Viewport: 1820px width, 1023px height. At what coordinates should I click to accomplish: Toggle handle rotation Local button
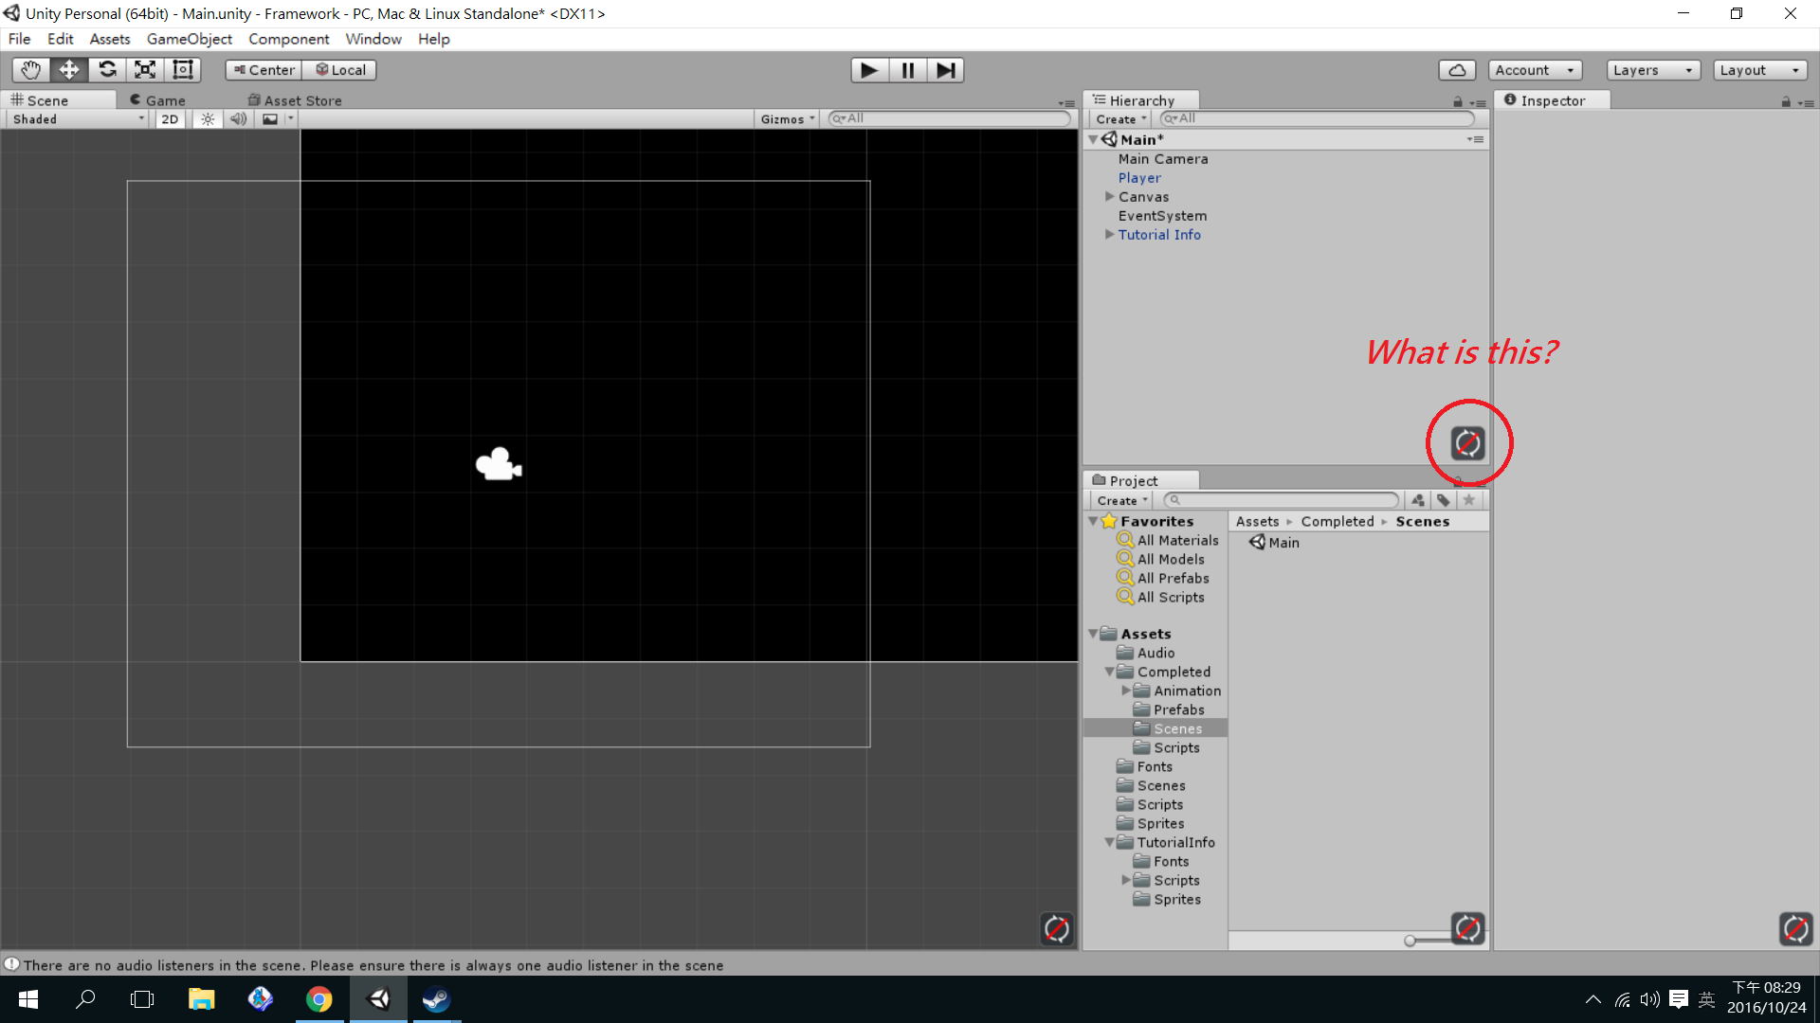pyautogui.click(x=339, y=70)
